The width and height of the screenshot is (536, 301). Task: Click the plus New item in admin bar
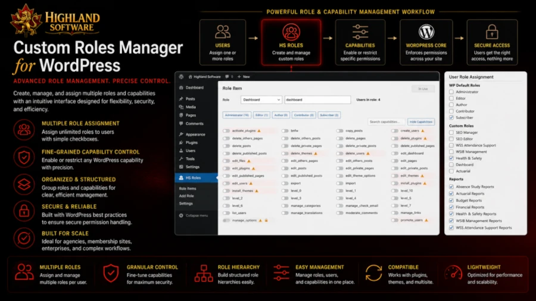[244, 77]
